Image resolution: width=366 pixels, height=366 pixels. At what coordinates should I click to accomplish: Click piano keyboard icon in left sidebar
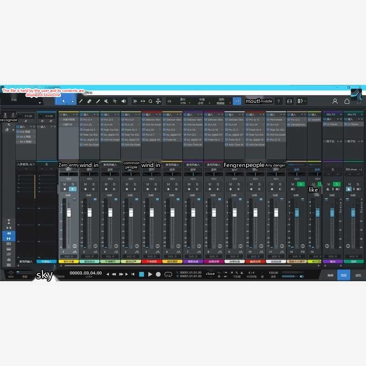[9, 249]
